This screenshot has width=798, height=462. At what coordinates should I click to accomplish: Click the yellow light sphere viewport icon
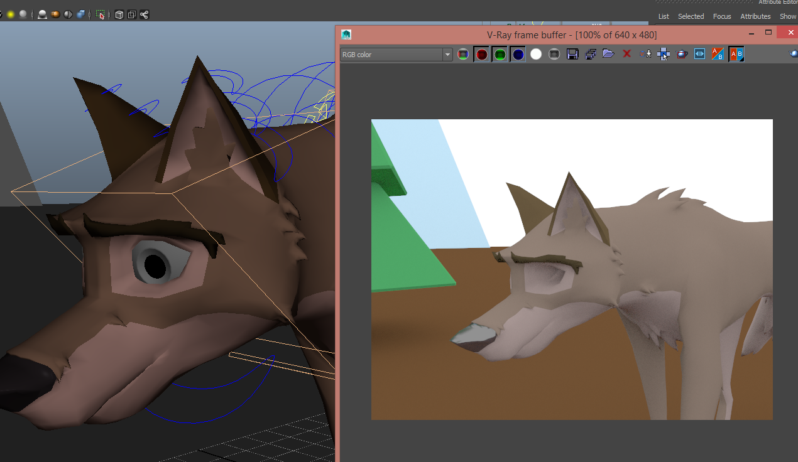point(11,14)
